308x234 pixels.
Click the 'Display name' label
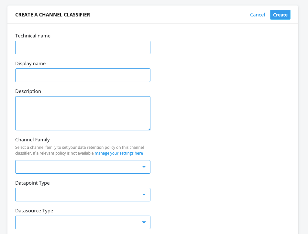click(x=30, y=64)
